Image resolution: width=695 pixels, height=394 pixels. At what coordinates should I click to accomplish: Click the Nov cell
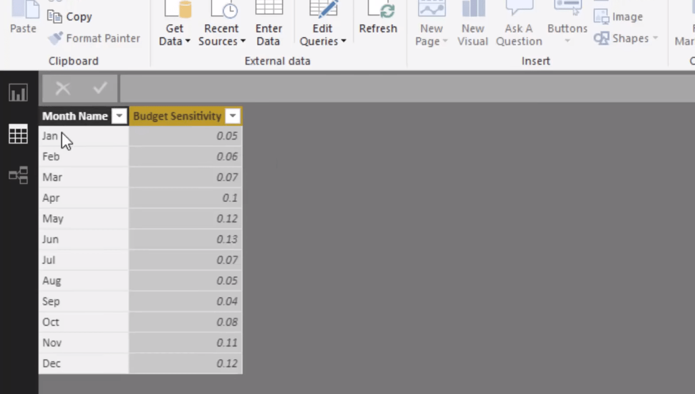84,342
